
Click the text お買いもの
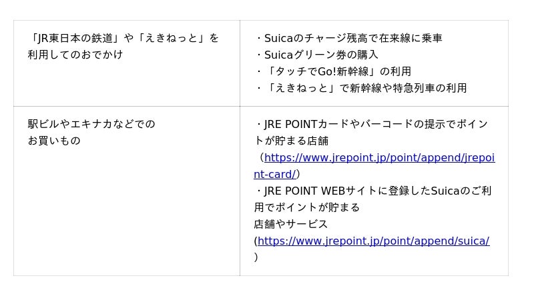[x=54, y=141]
